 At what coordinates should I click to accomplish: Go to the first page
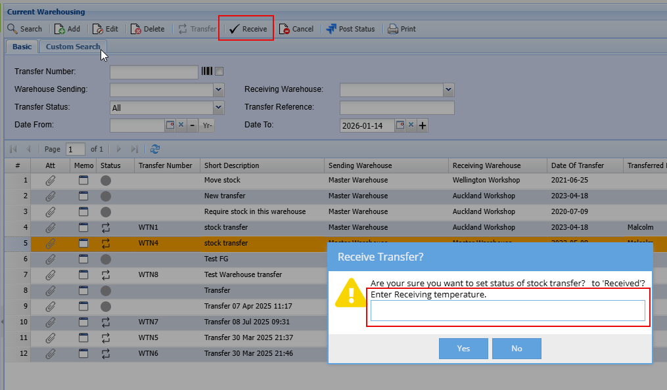click(13, 149)
